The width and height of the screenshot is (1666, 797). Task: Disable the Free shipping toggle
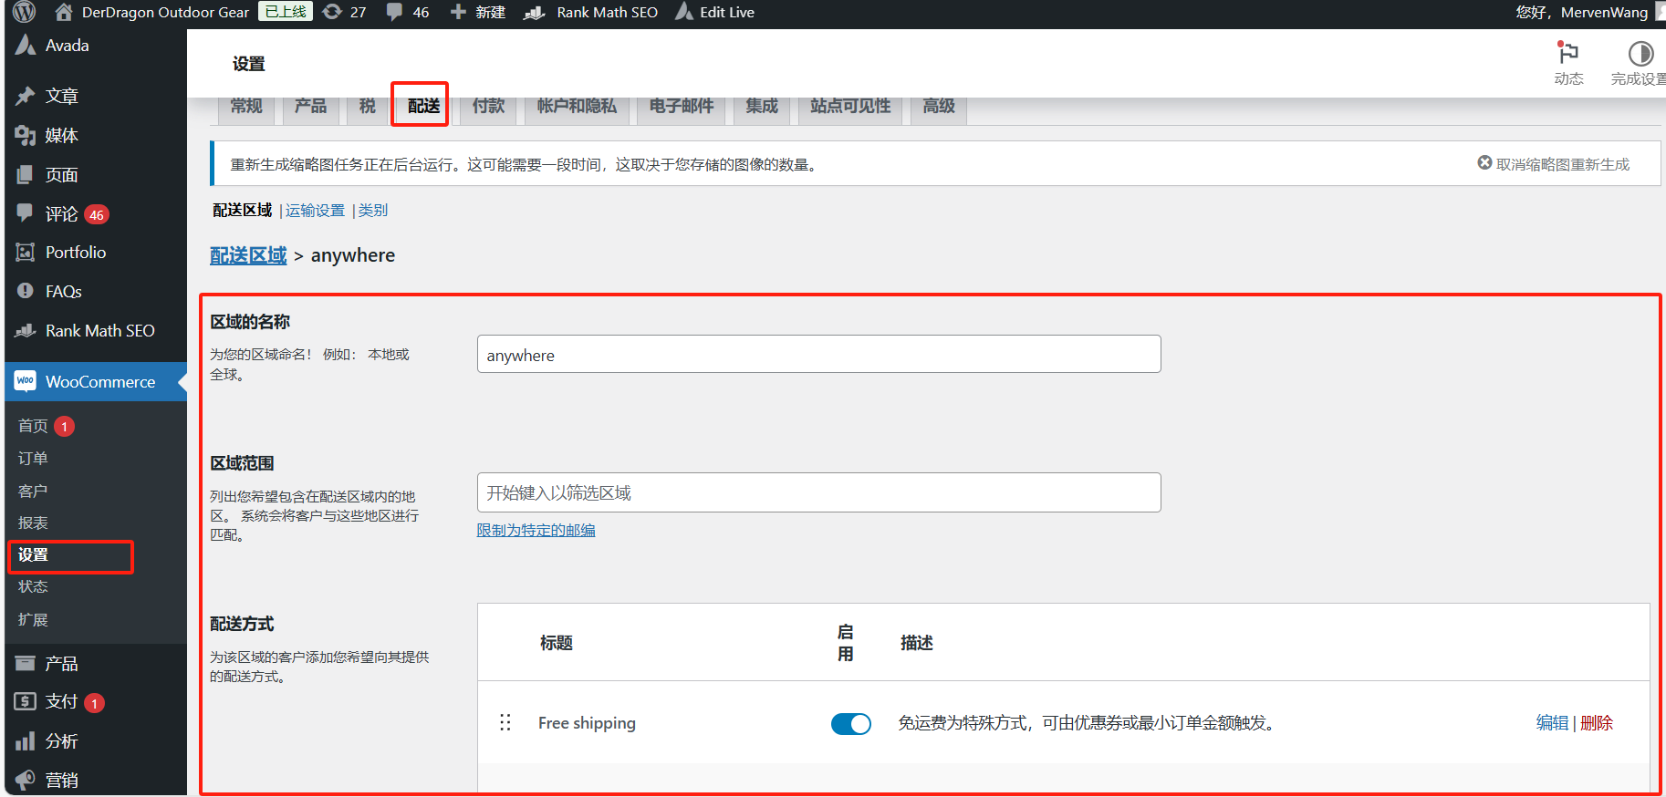pyautogui.click(x=850, y=724)
